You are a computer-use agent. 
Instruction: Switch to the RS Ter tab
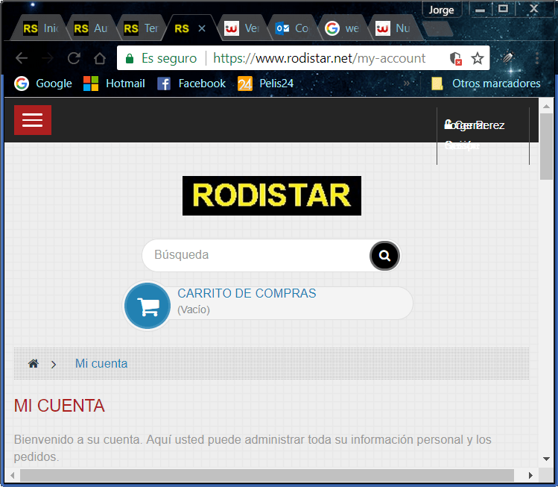[141, 28]
